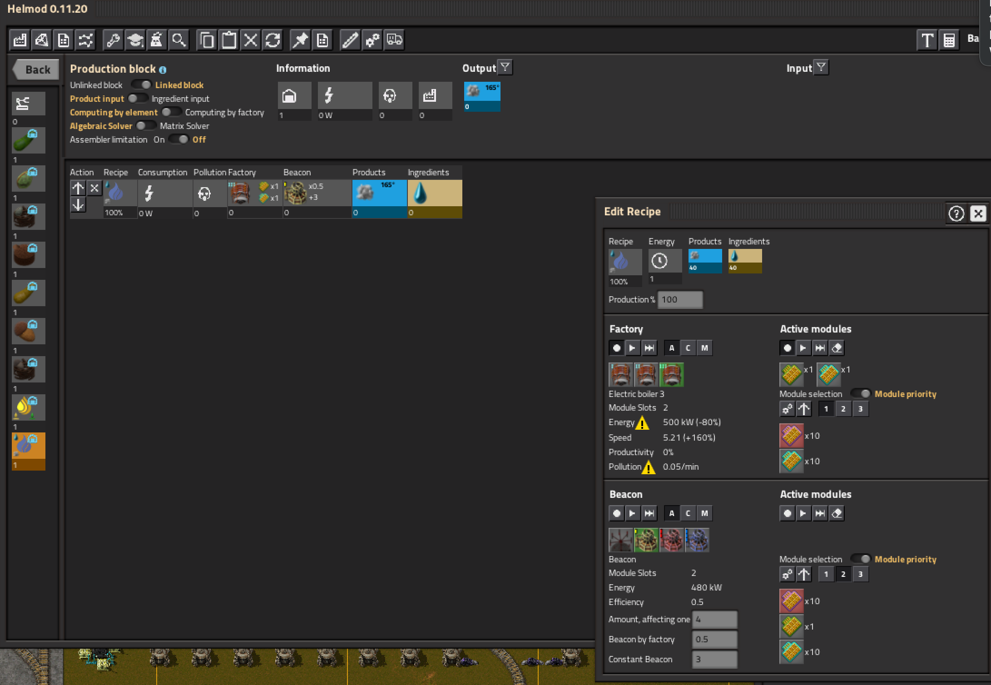Click the magnifying glass search icon in toolbar
The image size is (991, 685).
[179, 40]
